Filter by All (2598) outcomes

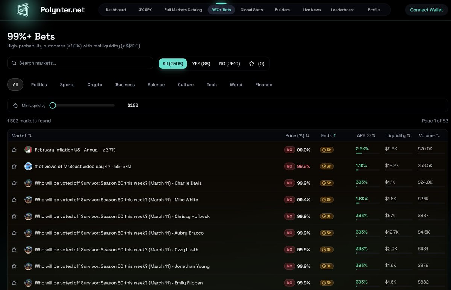tap(173, 64)
